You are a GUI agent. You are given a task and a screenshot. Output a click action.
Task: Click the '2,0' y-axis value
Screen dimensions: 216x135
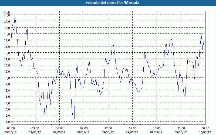pos(8,116)
